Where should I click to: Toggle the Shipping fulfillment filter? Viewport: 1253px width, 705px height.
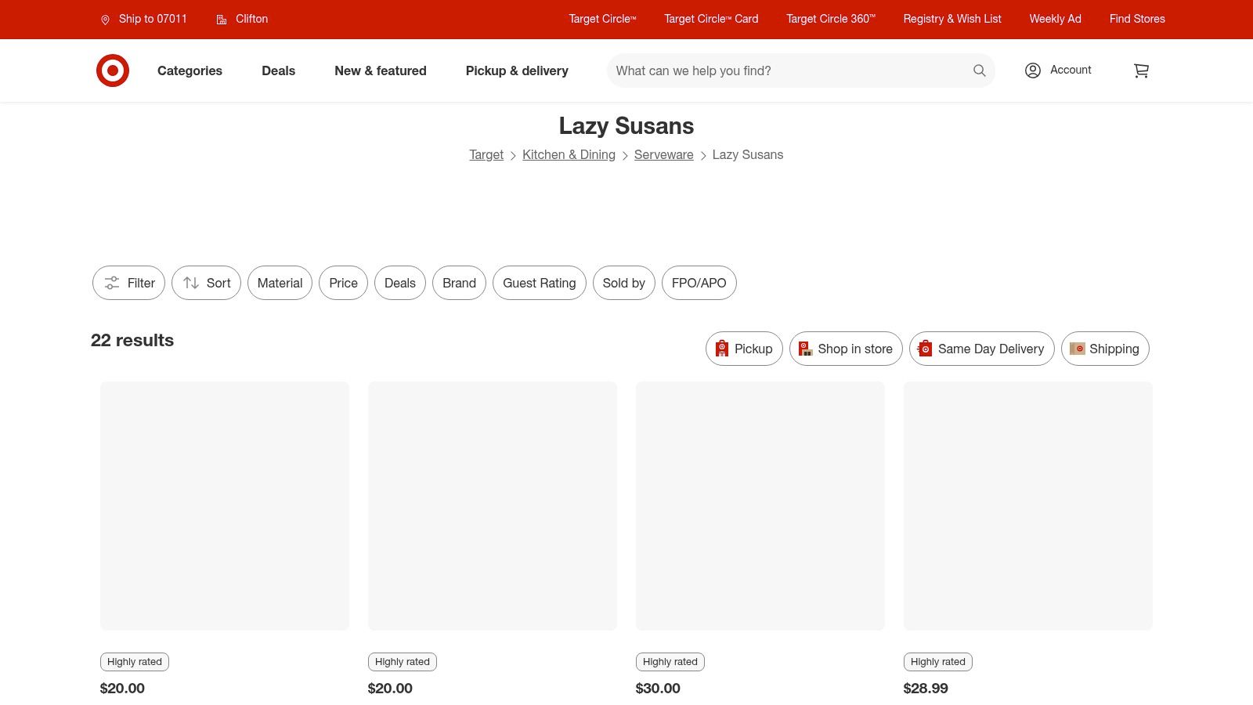pyautogui.click(x=1105, y=349)
